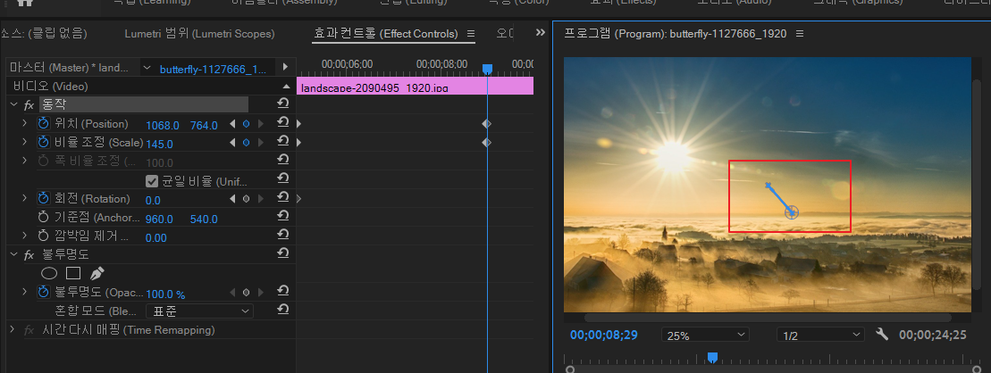Toggle Motion (동작) fx effect on/off
This screenshot has height=373, width=991.
29,104
